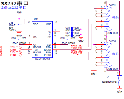Click the GND symbol right of C37
The width and height of the screenshot is (124, 99).
[81, 39]
